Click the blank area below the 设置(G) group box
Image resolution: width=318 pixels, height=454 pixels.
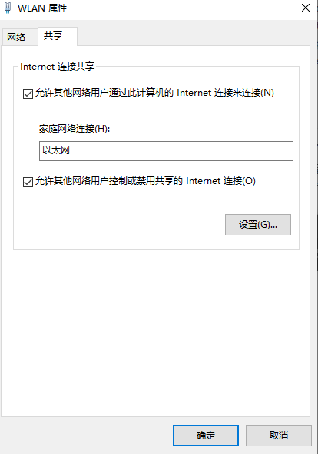click(155, 333)
